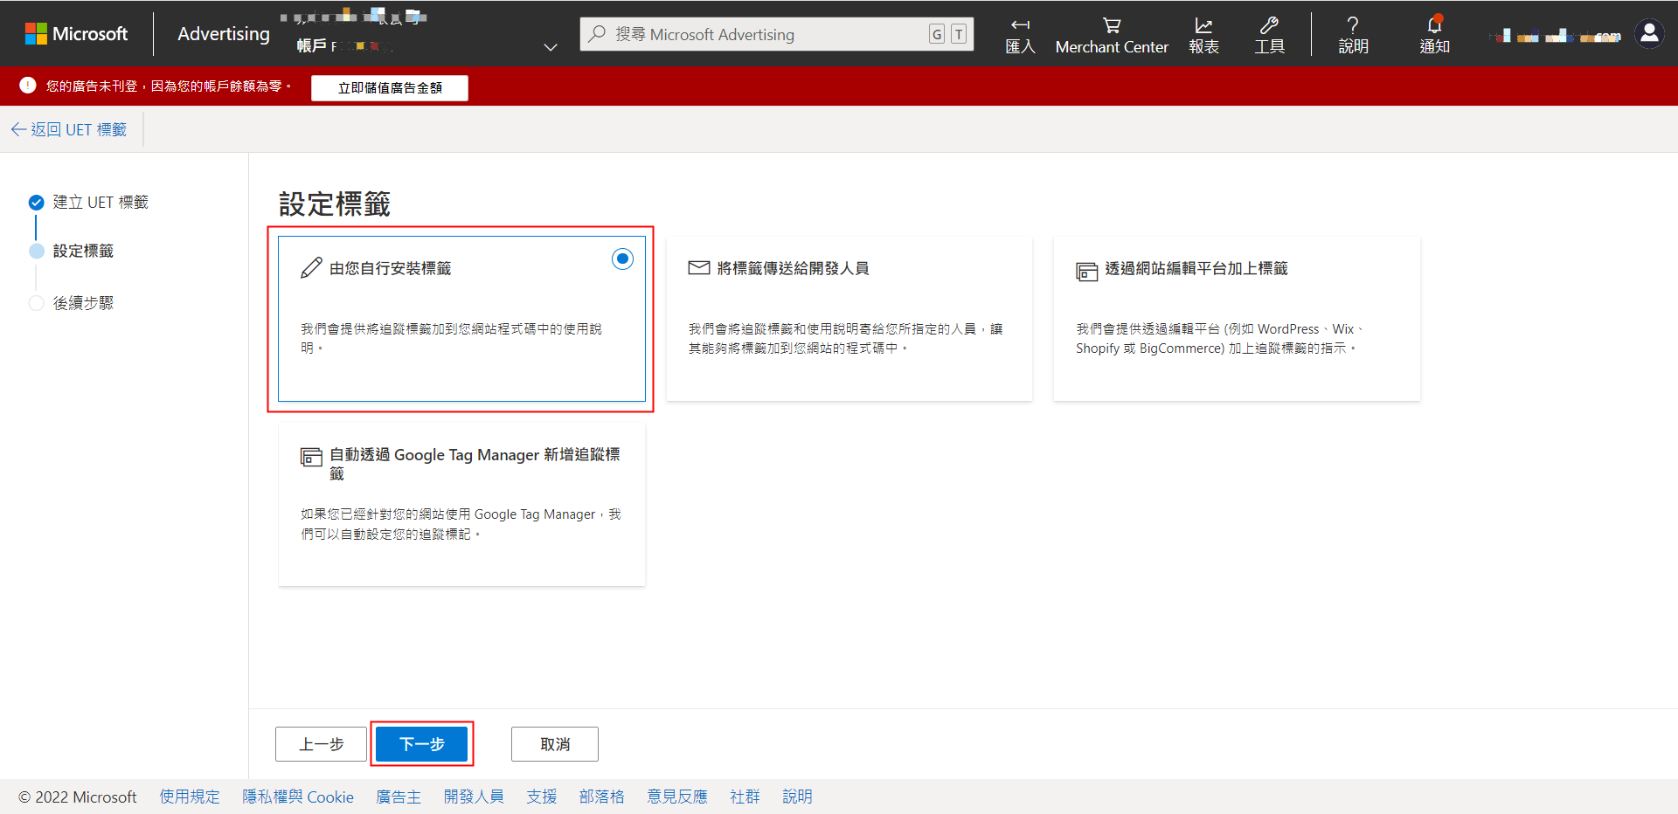
Task: Open the 社群 footer link
Action: (745, 797)
